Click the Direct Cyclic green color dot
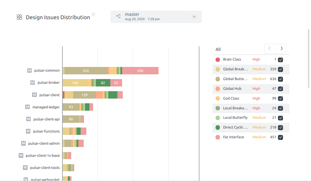Screen dimensions: 311x181 pyautogui.click(x=218, y=128)
